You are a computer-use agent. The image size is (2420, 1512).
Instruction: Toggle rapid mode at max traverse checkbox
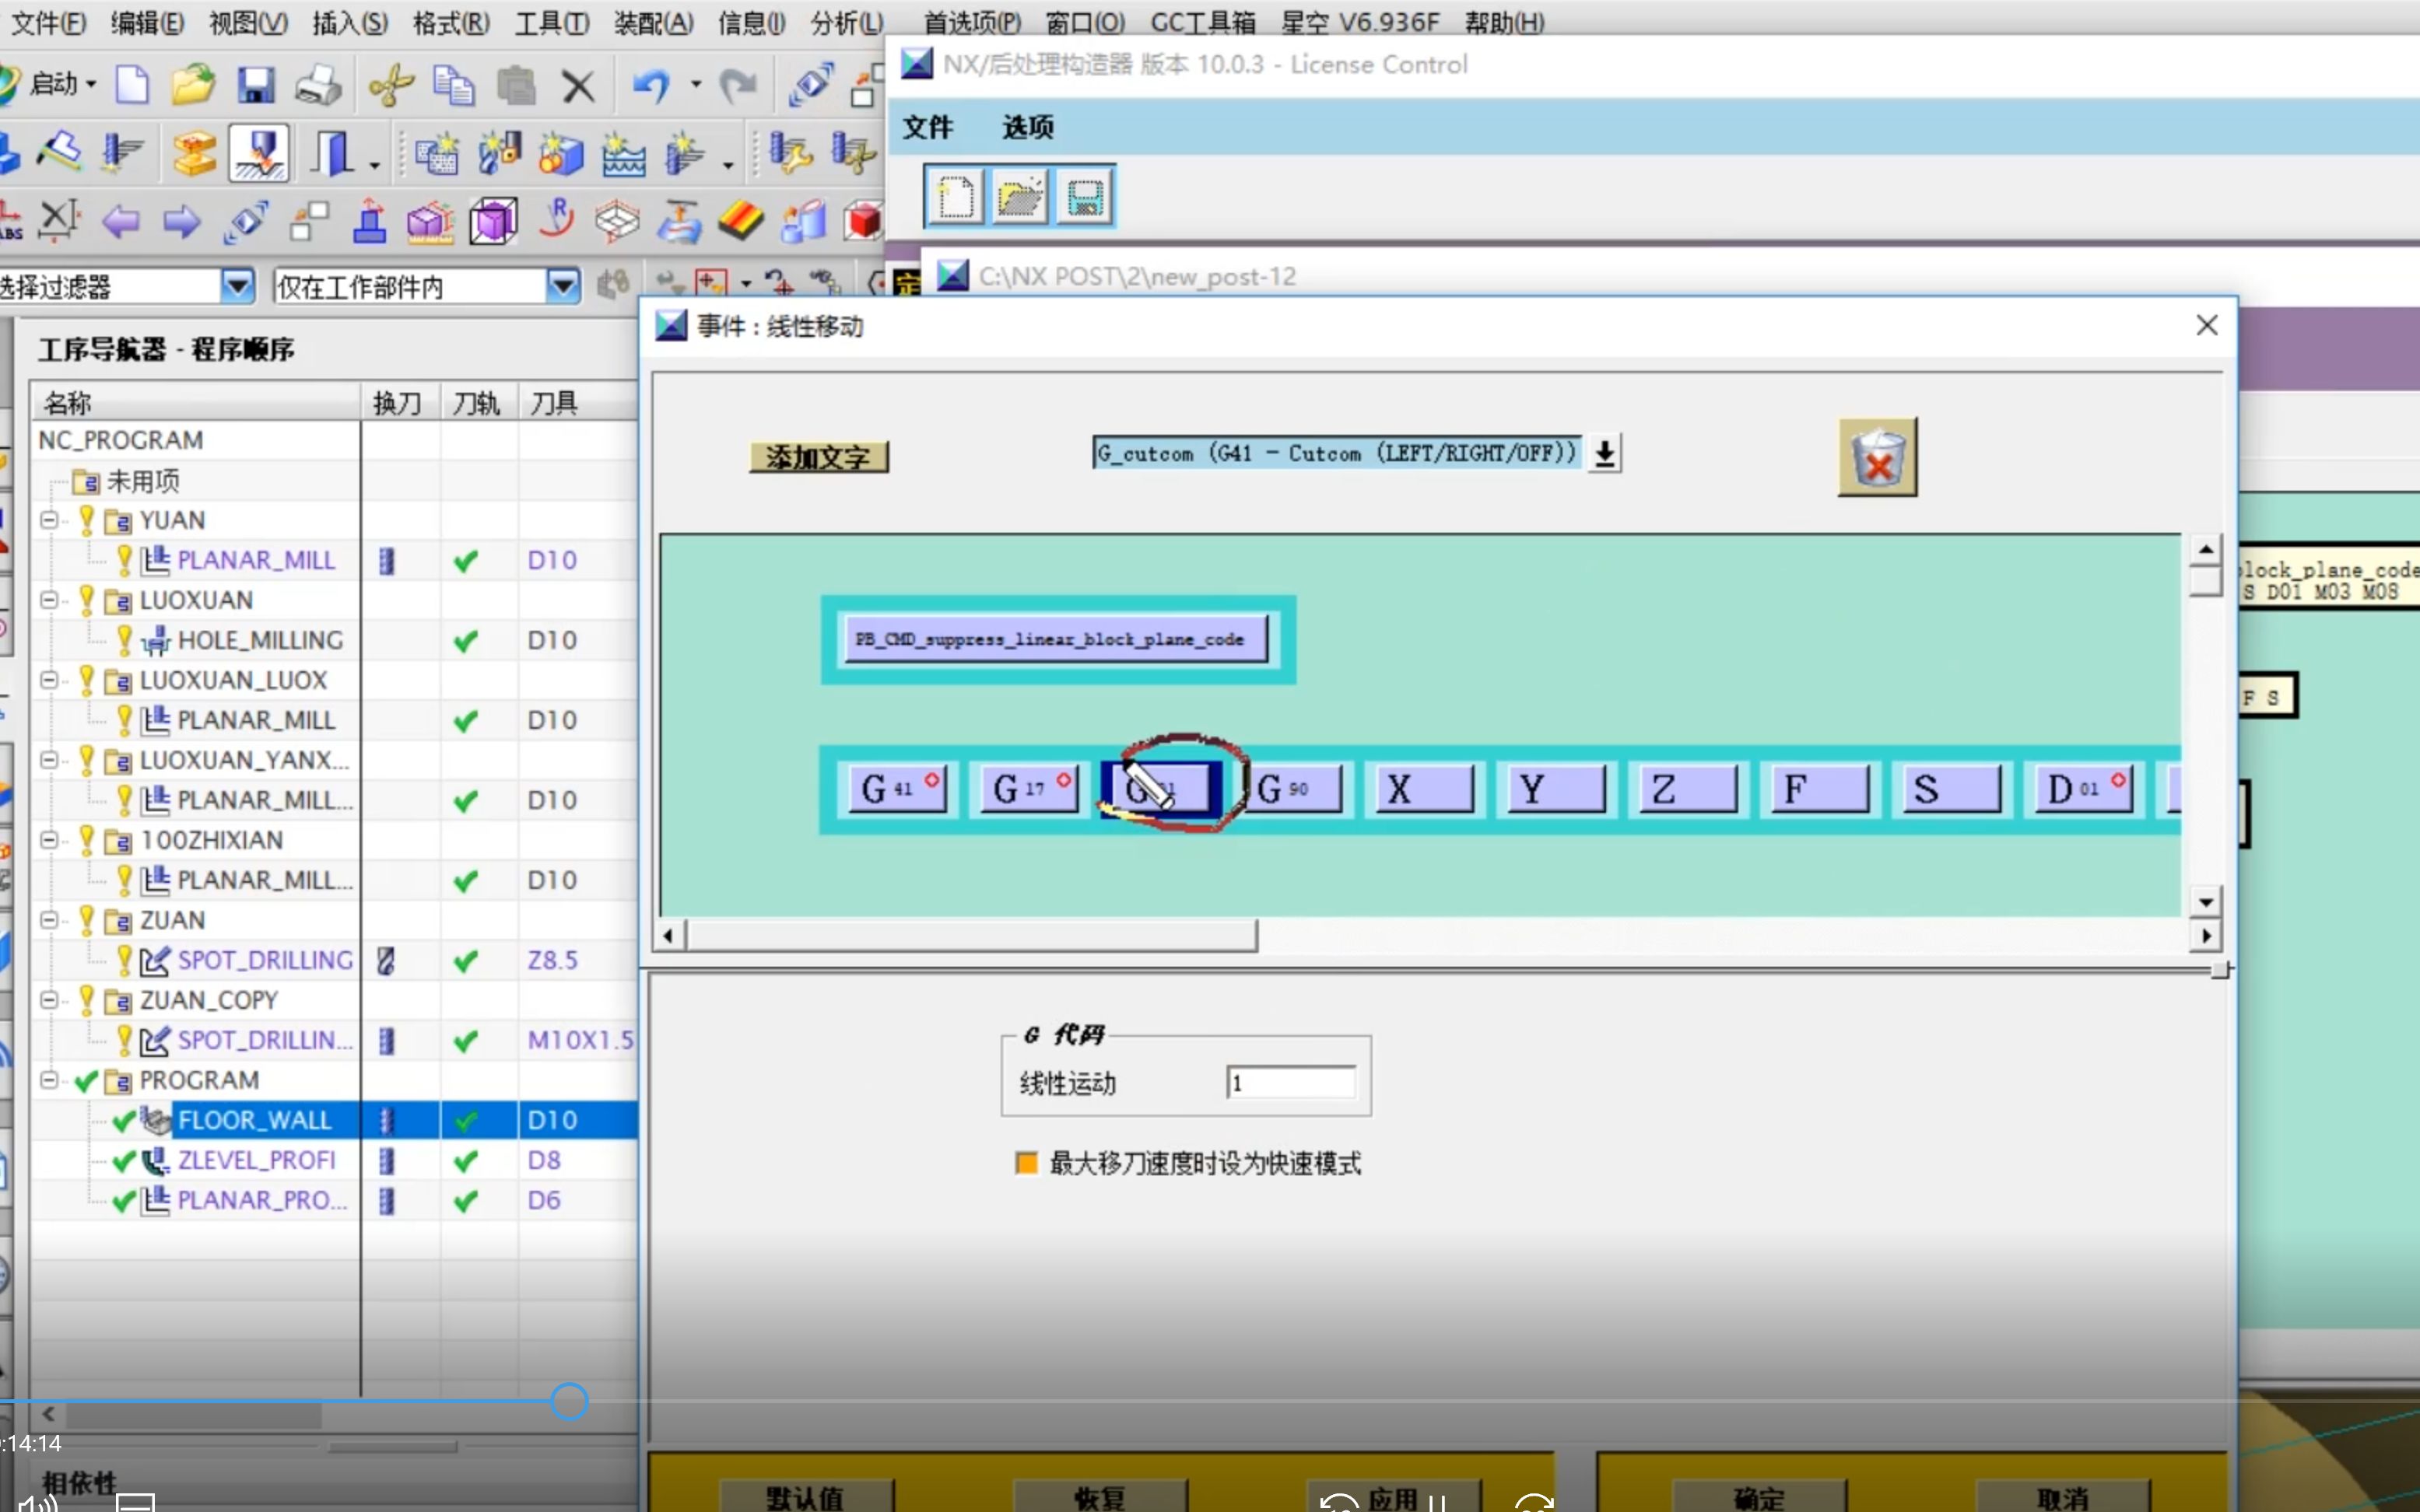point(1026,1163)
